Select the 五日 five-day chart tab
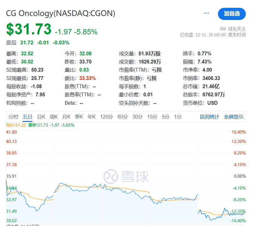 pyautogui.click(x=27, y=117)
